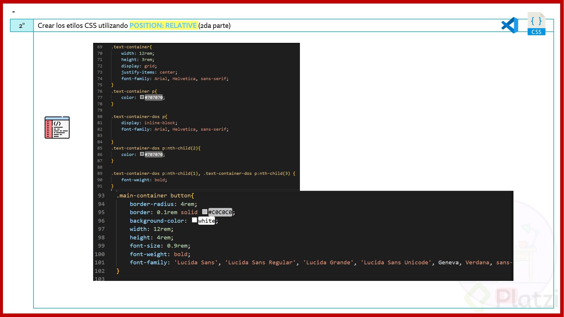564x317 pixels.
Task: Click the step number 2° cell
Action: 22,26
